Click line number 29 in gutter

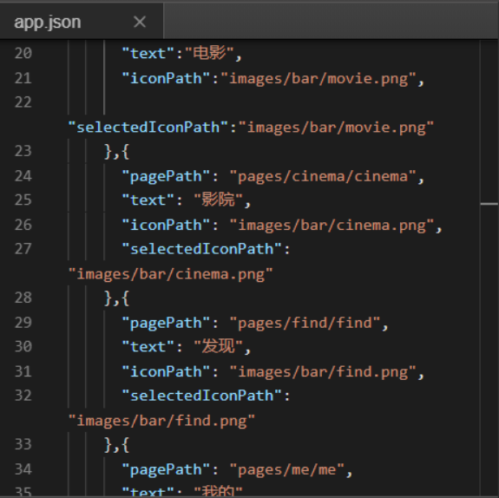pos(23,323)
